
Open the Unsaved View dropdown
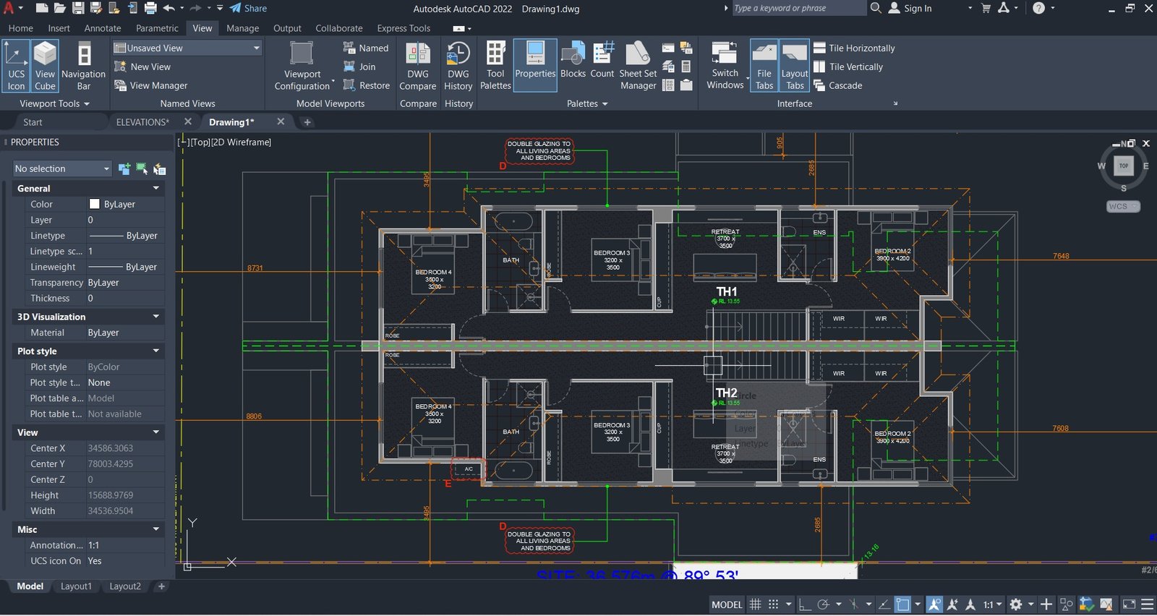click(187, 48)
